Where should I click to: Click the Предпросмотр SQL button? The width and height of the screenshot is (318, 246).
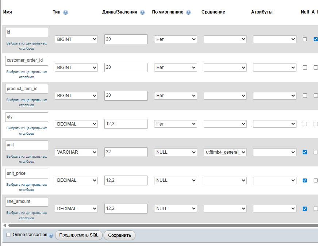tap(78, 235)
